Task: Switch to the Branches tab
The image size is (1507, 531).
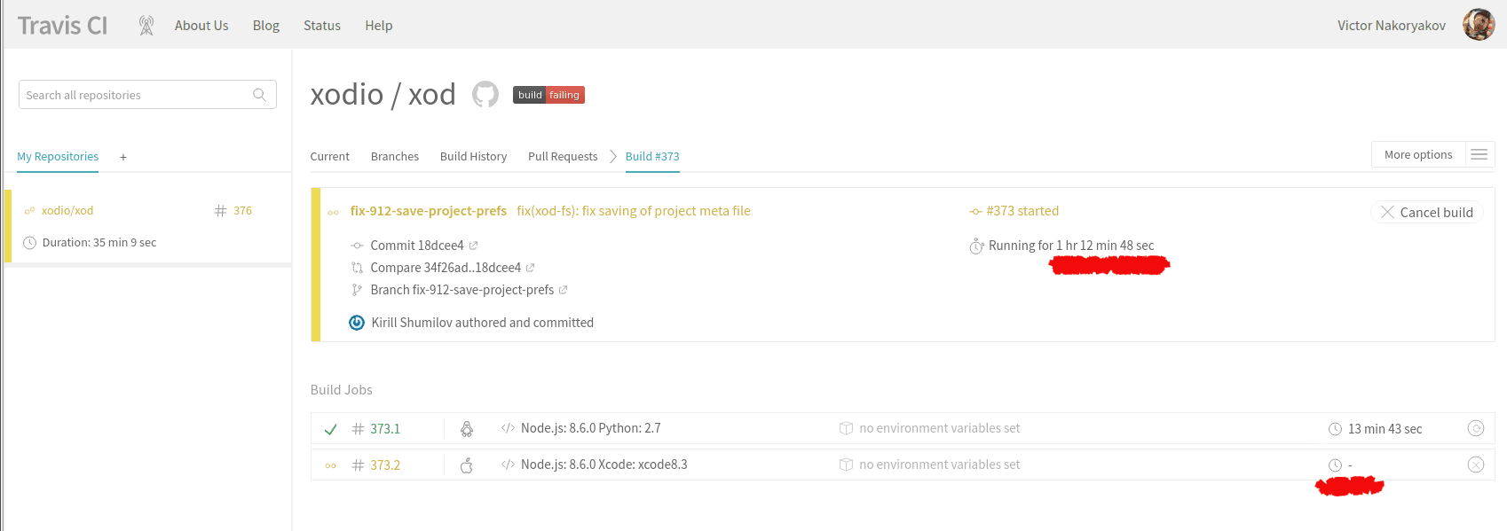Action: (x=395, y=157)
